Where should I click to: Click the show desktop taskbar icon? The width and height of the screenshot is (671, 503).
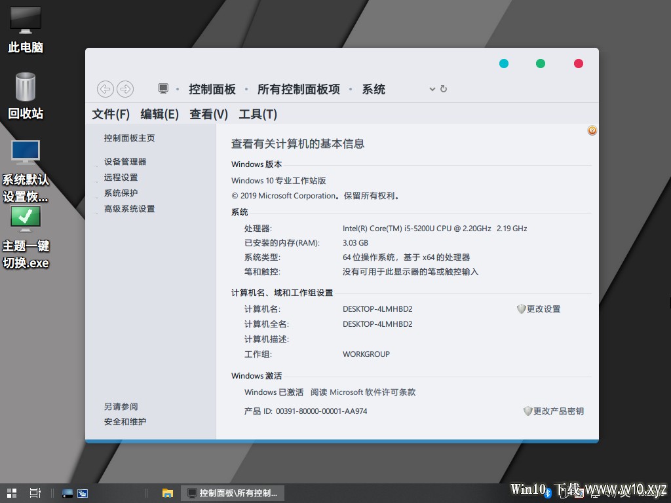click(67, 493)
